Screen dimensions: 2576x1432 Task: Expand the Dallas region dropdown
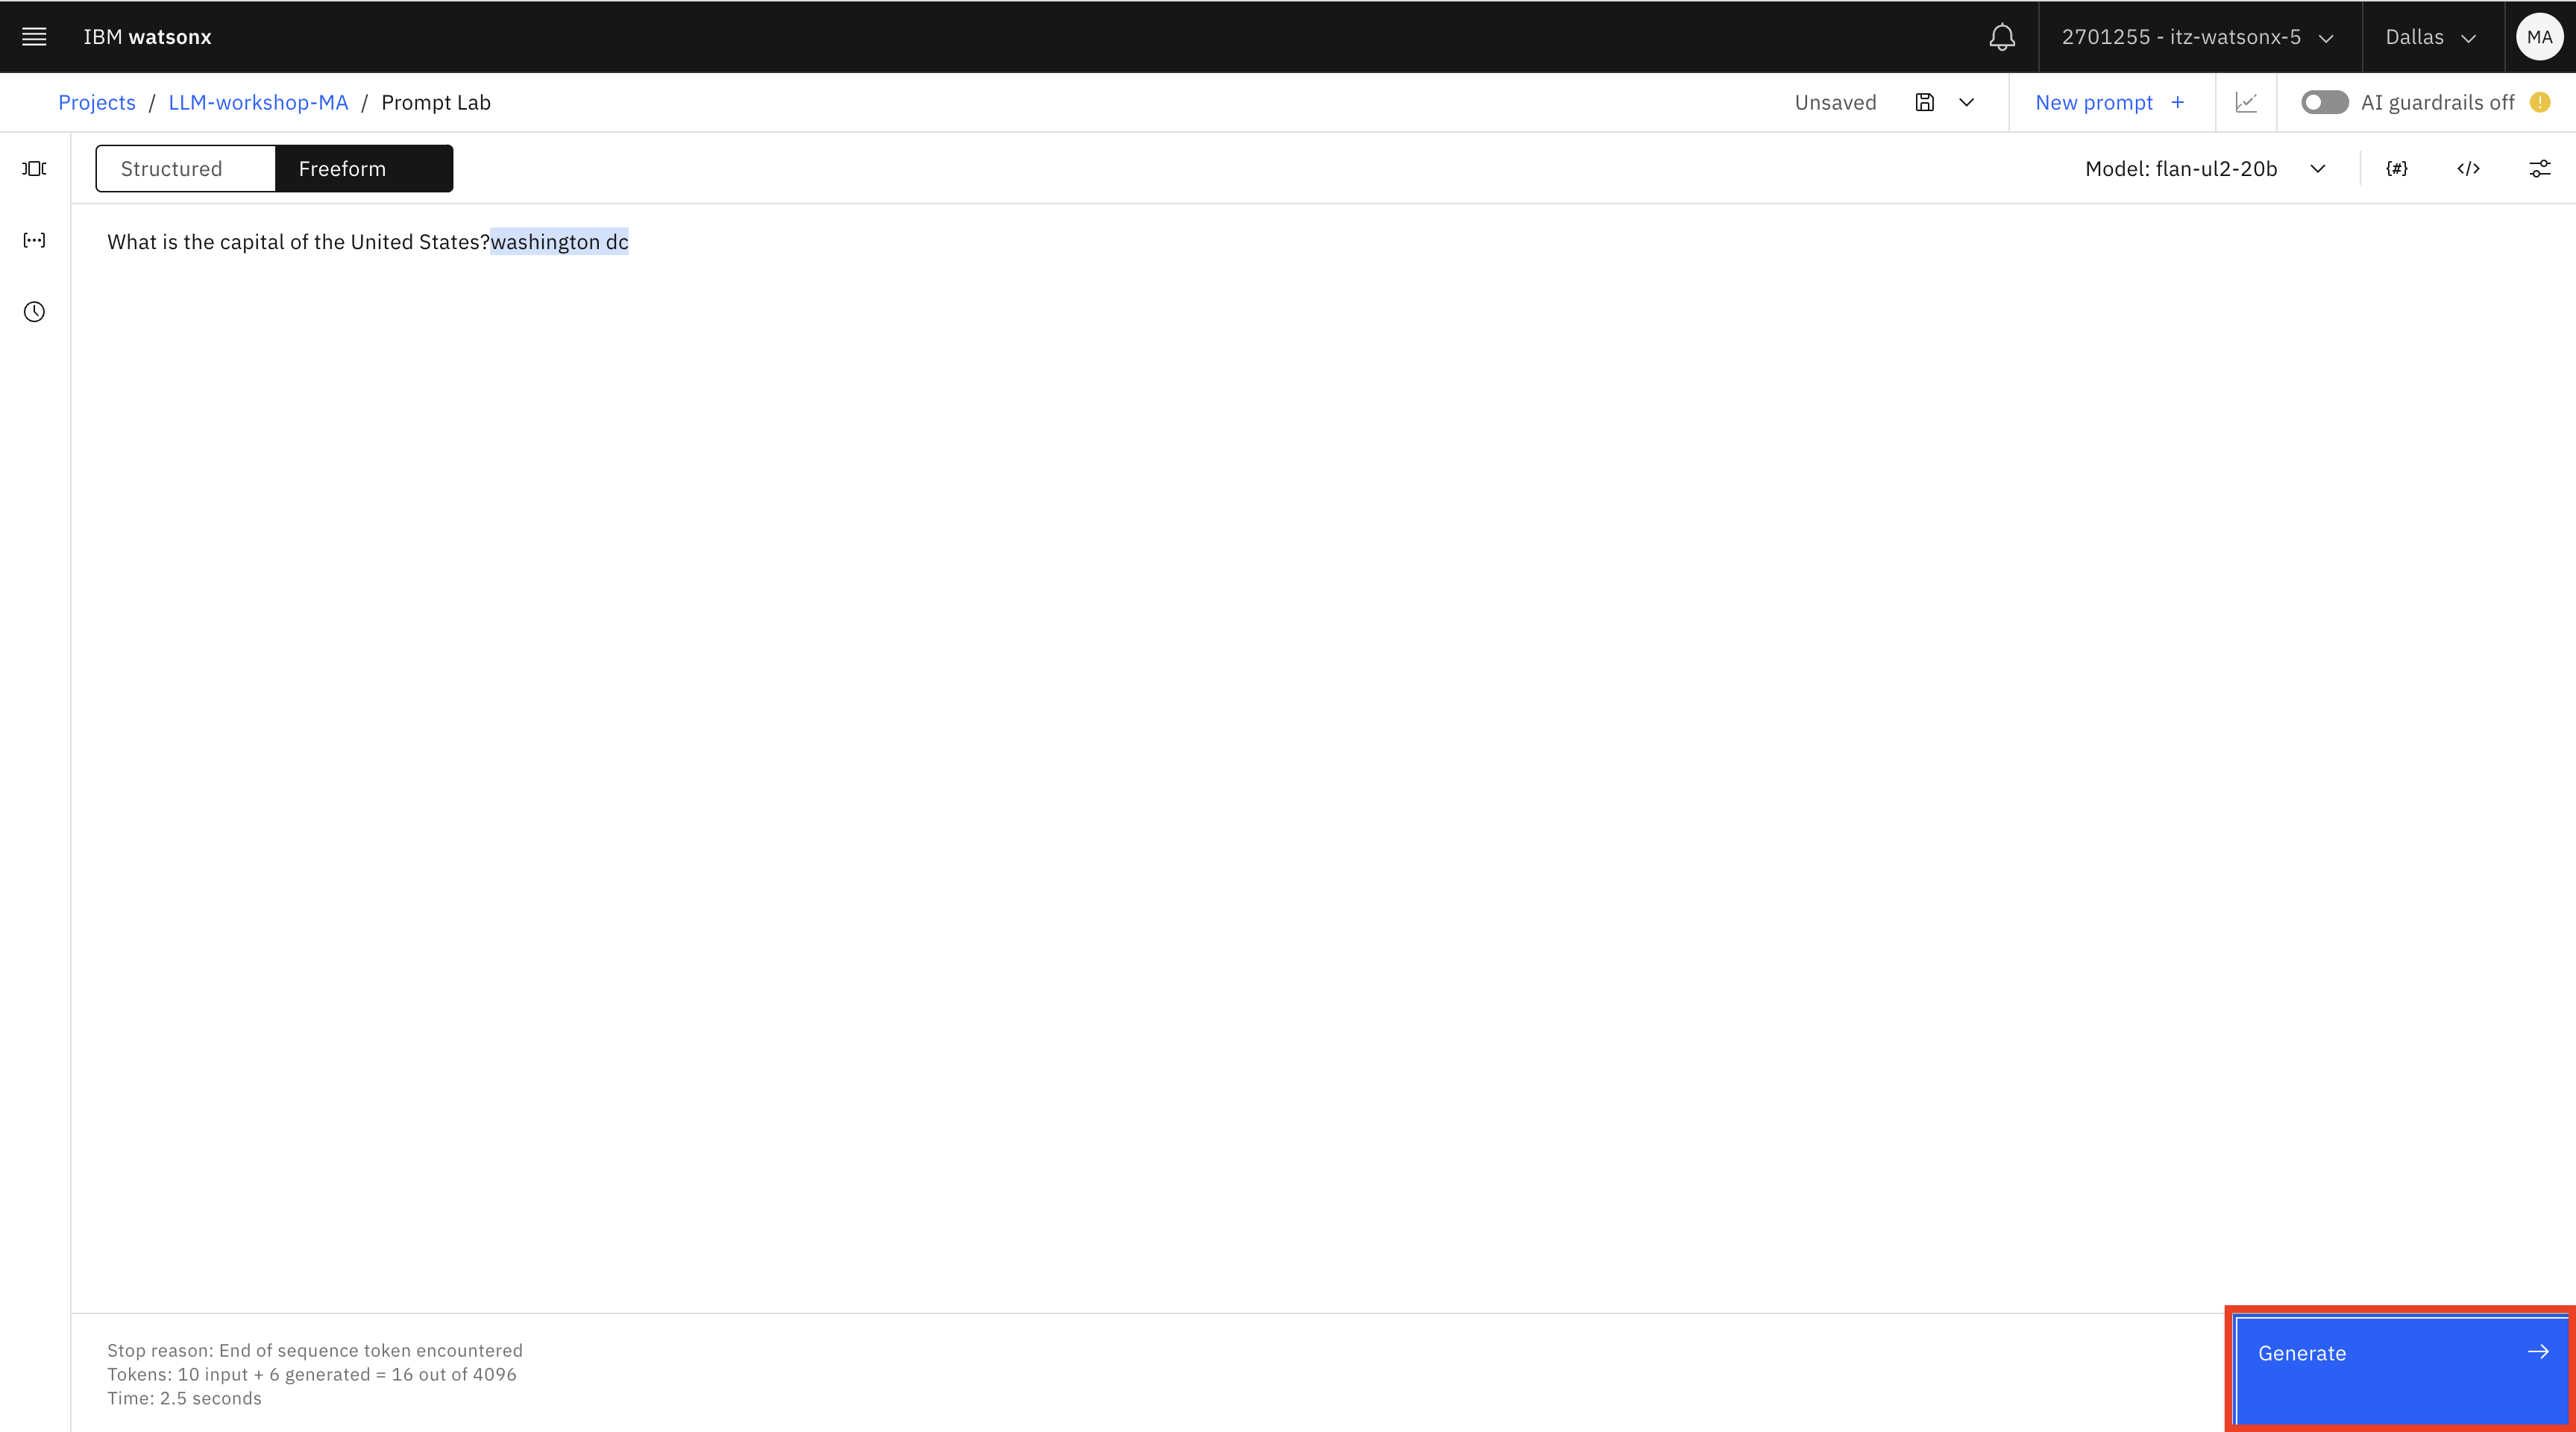click(x=2431, y=37)
